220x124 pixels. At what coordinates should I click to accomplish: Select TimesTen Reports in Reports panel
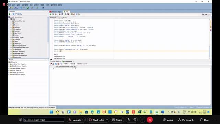tap(18, 72)
